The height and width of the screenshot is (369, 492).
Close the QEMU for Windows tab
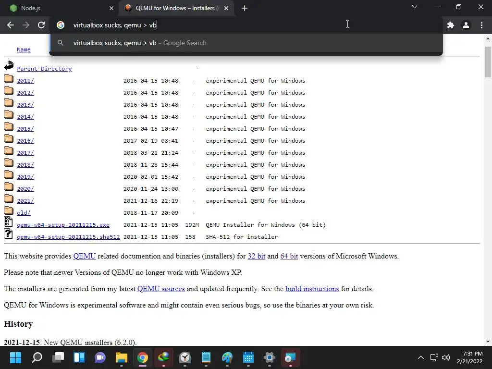click(226, 8)
